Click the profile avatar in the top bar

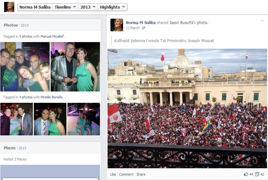click(x=9, y=7)
